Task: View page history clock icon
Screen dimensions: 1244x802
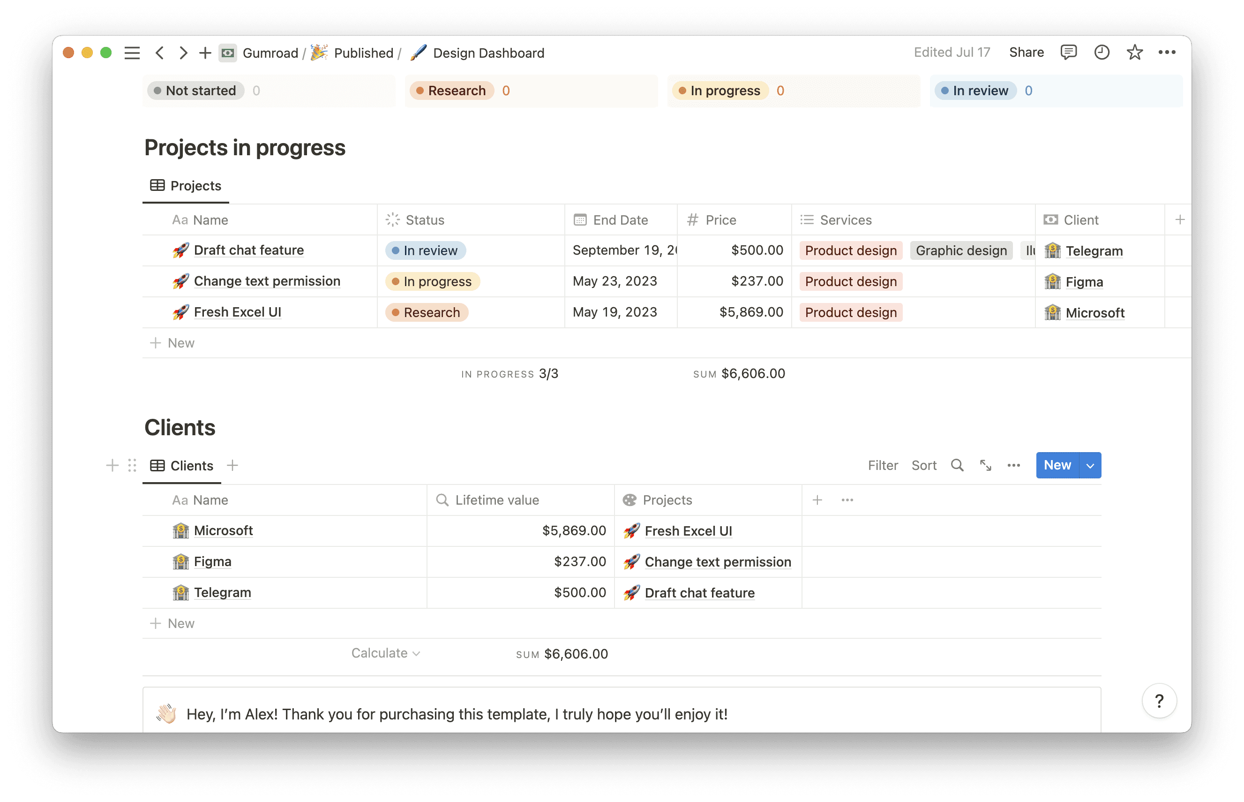Action: point(1102,52)
